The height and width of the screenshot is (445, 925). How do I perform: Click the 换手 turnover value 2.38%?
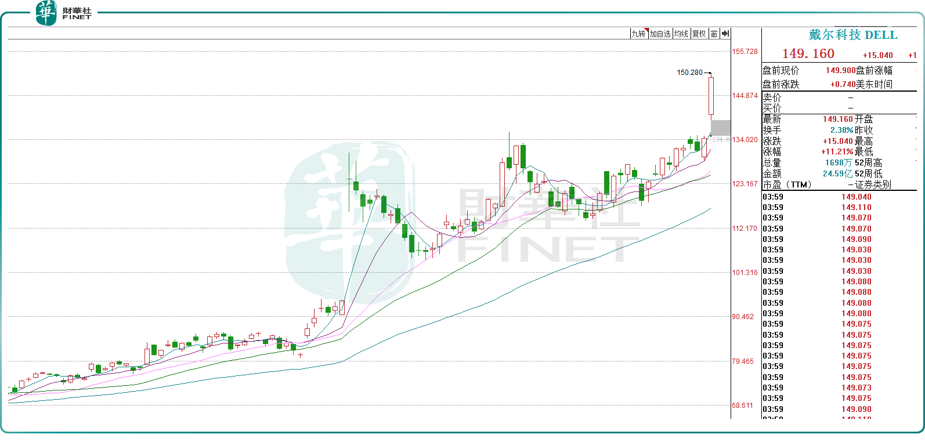click(x=842, y=130)
